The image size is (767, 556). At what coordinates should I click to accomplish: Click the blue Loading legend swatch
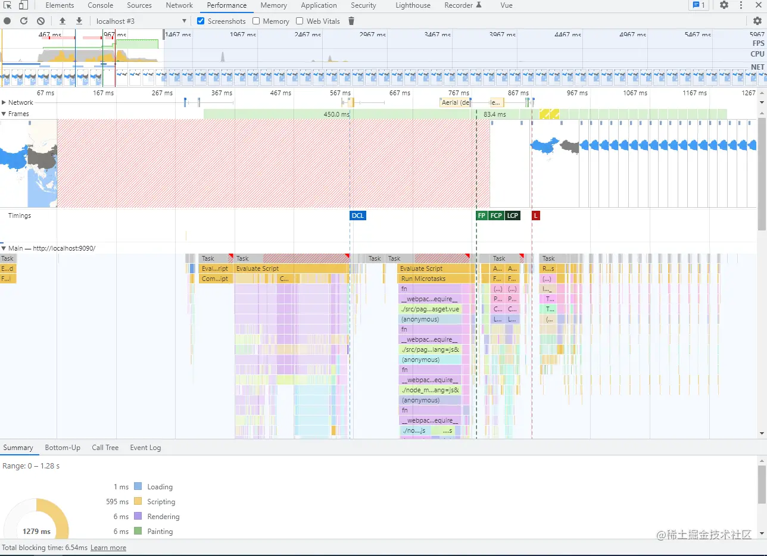point(138,486)
